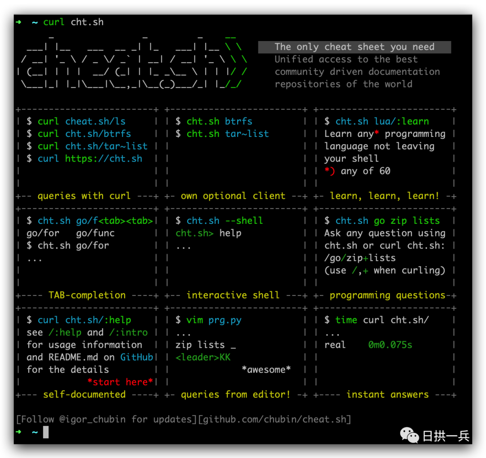The height and width of the screenshot is (458, 486).
Task: Click the 'self-documented' box label
Action: click(x=84, y=395)
